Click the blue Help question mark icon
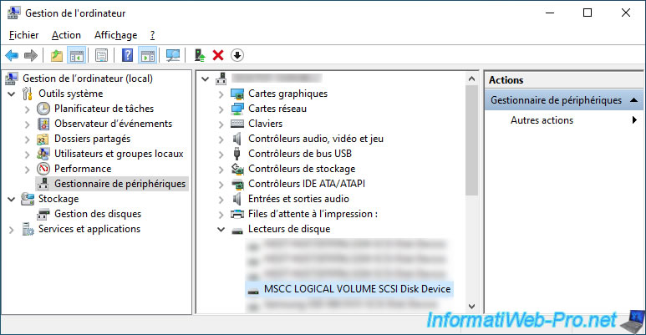Viewport: 646px width, 335px height. 128,55
